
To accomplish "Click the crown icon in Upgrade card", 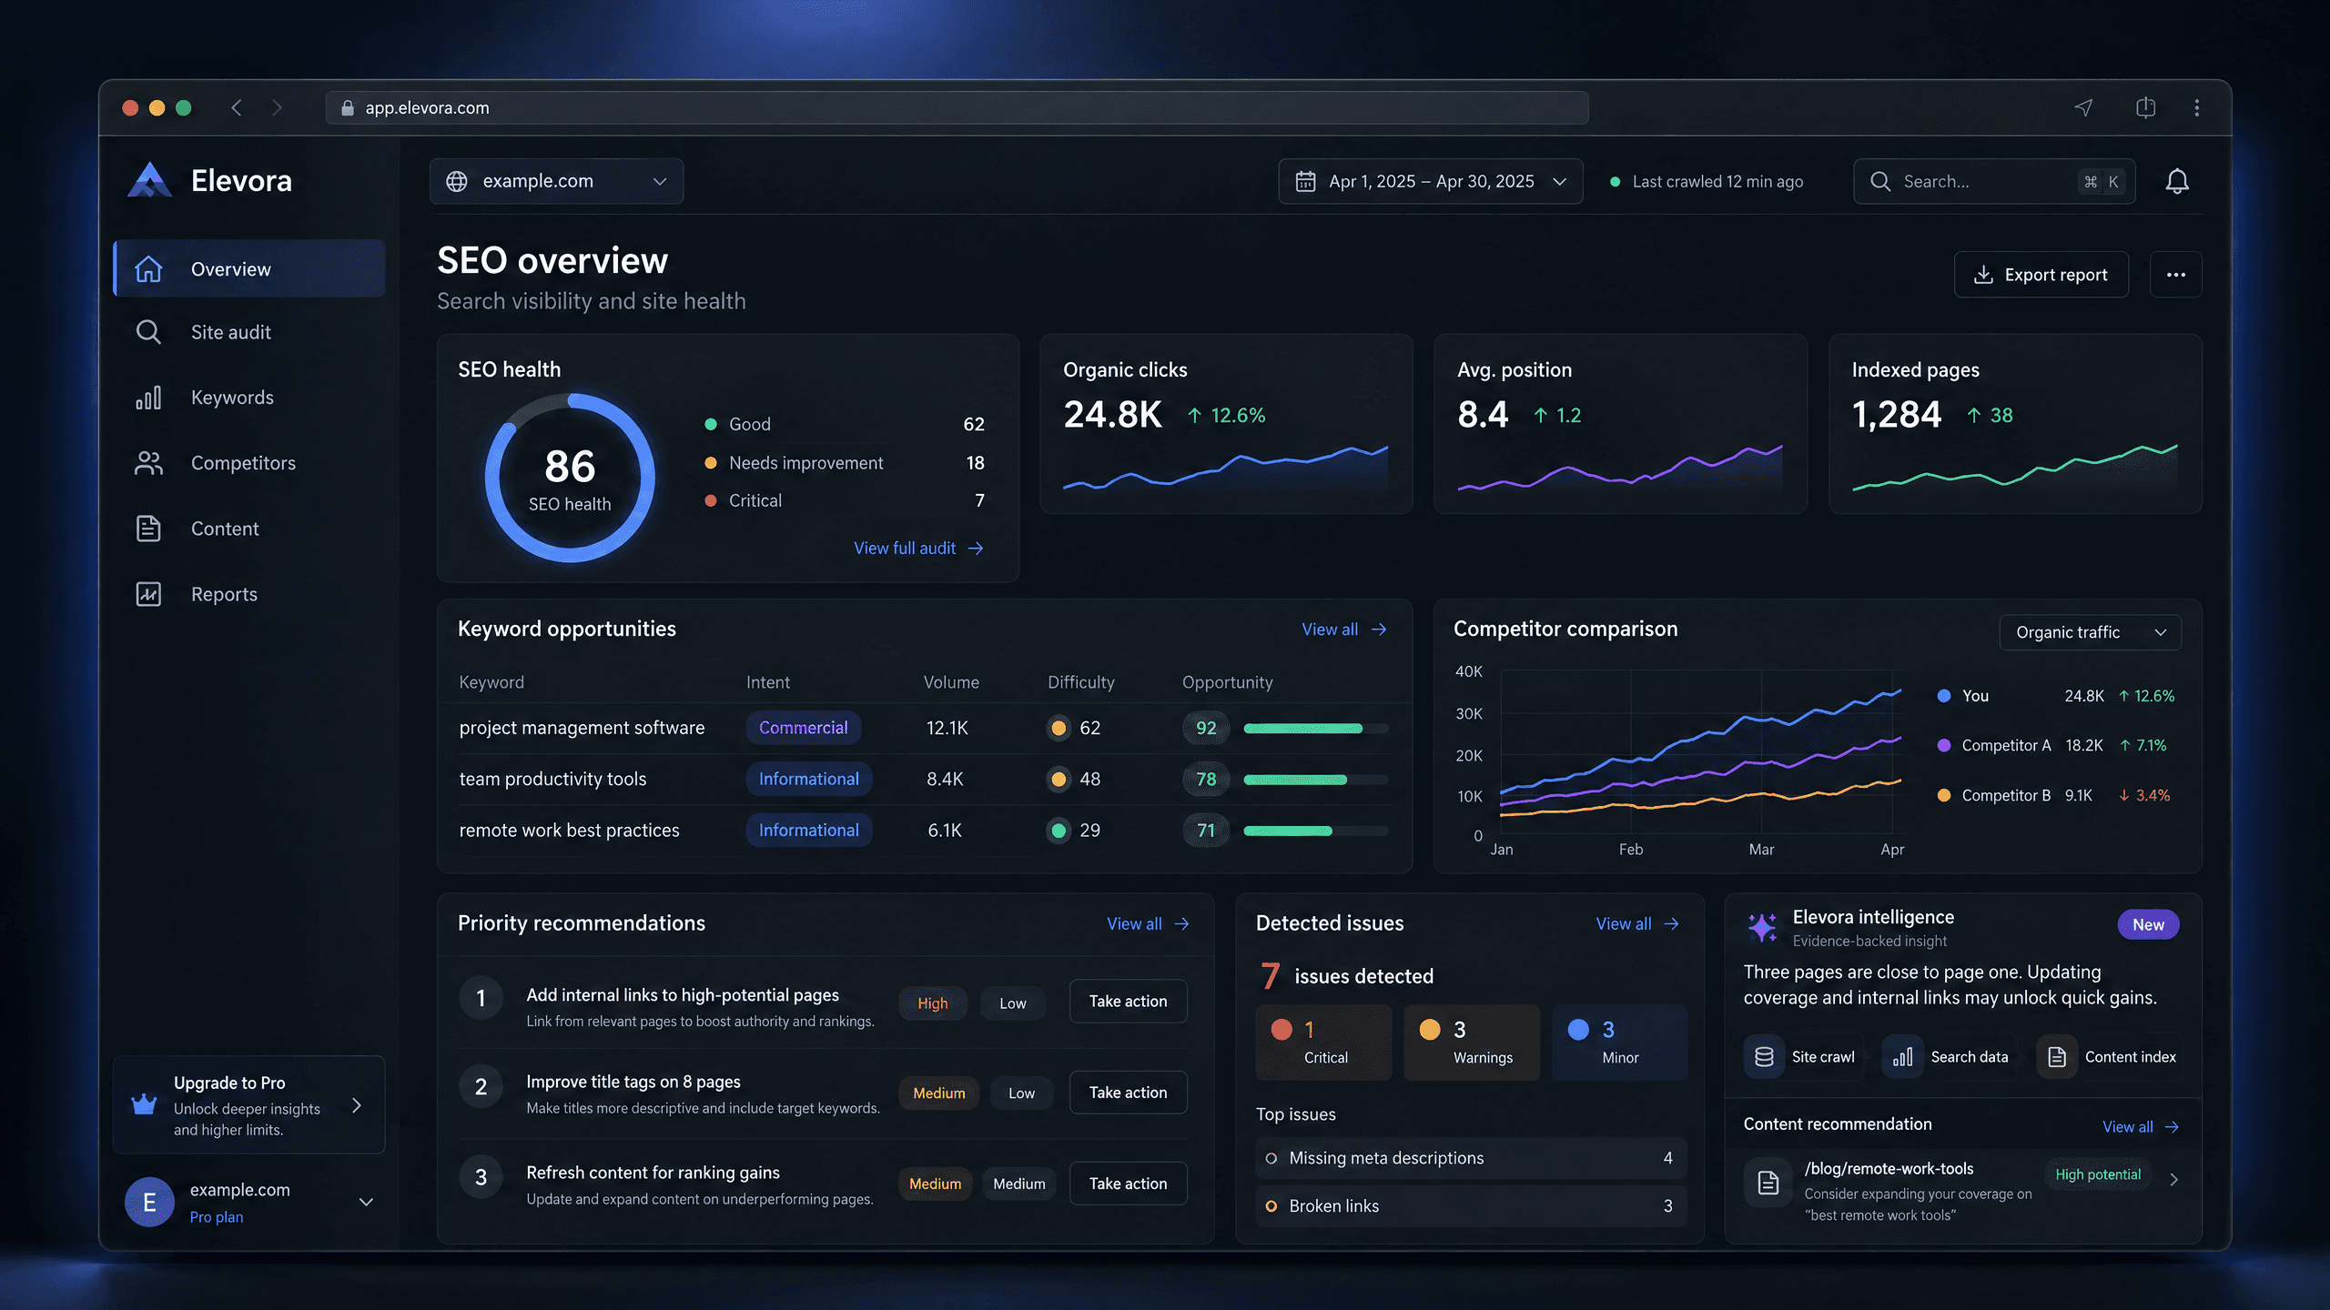I will click(144, 1104).
